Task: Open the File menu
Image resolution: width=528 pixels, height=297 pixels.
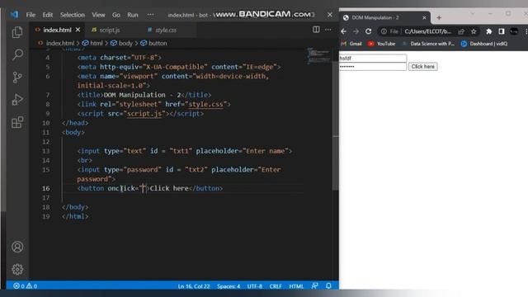Action: tap(31, 15)
